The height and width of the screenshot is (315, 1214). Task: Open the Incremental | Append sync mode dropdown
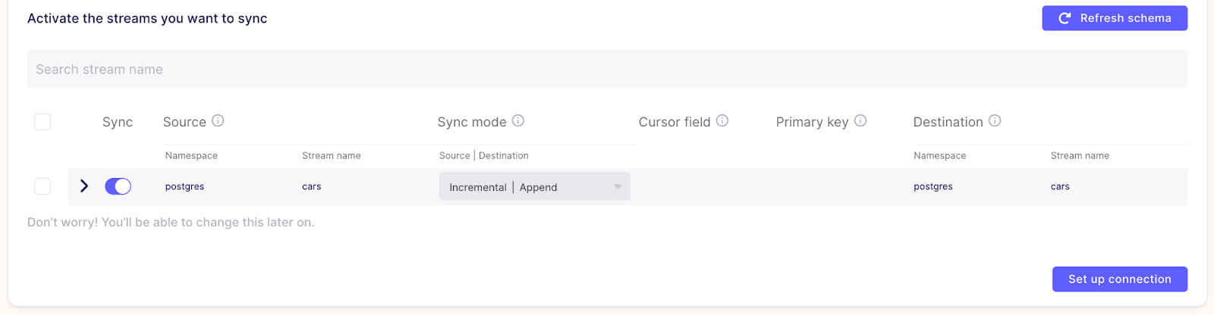pos(534,186)
